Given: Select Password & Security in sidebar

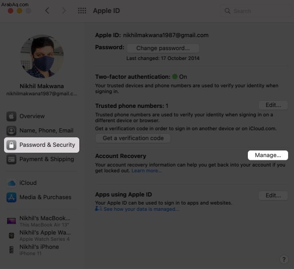Looking at the screenshot, I should coord(42,145).
